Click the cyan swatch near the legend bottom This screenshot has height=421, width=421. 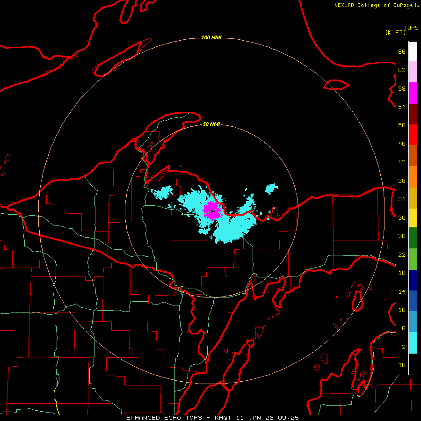coord(413,343)
